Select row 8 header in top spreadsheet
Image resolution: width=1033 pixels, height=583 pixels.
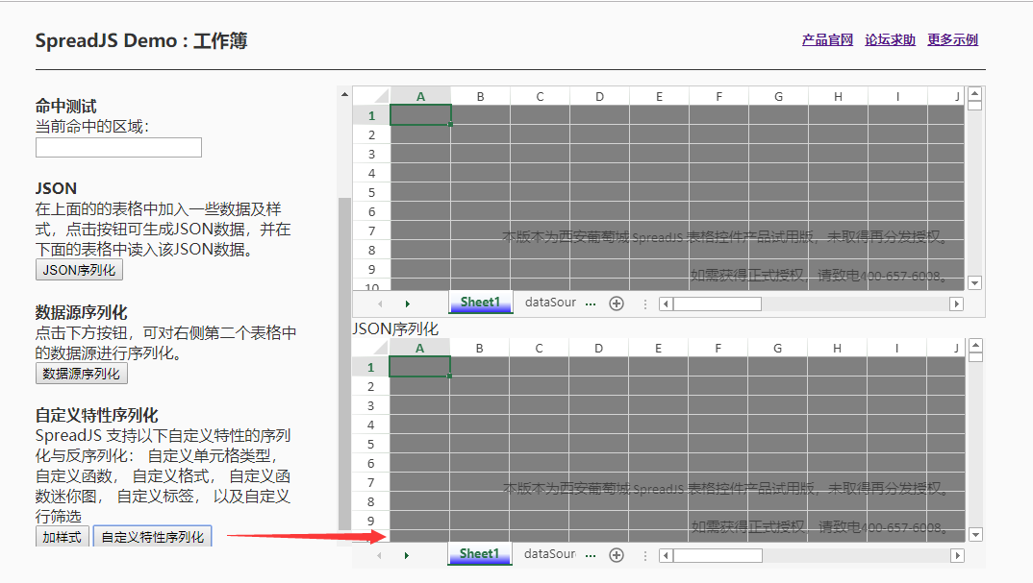(x=371, y=250)
